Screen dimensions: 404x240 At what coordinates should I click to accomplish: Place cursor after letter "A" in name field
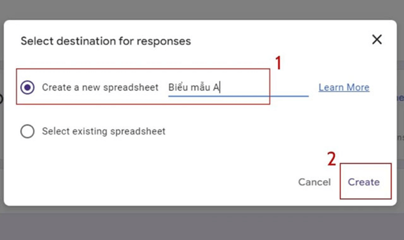tap(220, 87)
